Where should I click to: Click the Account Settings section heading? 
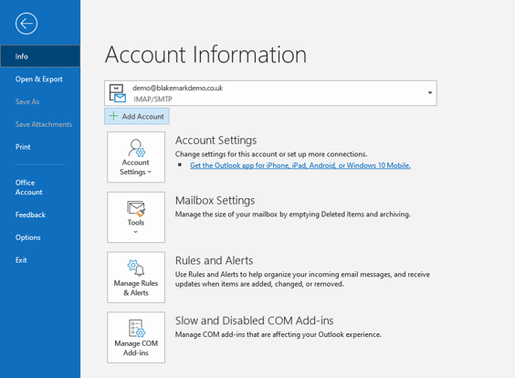click(x=215, y=141)
